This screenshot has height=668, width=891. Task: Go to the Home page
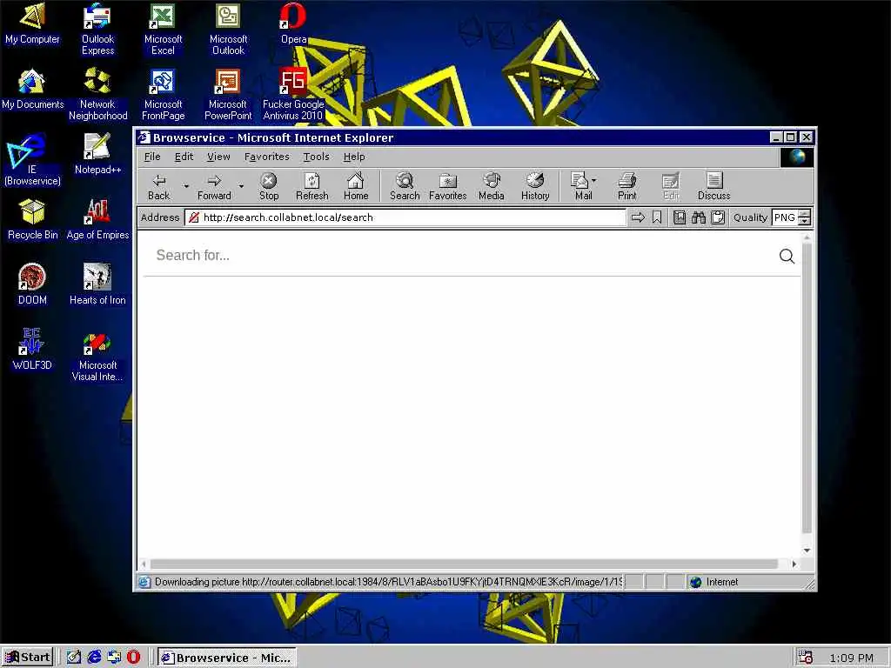356,186
